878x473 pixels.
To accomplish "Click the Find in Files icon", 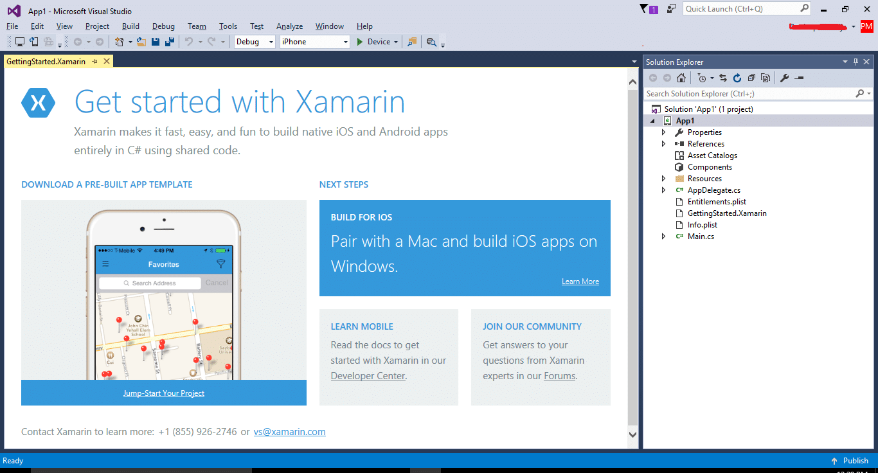I will [412, 42].
